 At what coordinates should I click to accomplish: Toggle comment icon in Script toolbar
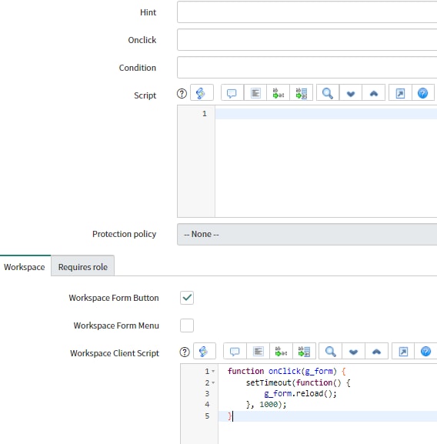tap(232, 93)
